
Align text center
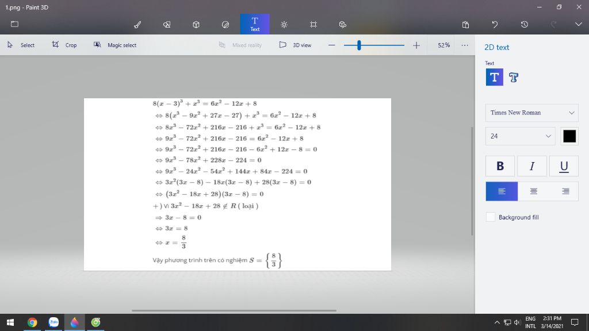coord(533,191)
